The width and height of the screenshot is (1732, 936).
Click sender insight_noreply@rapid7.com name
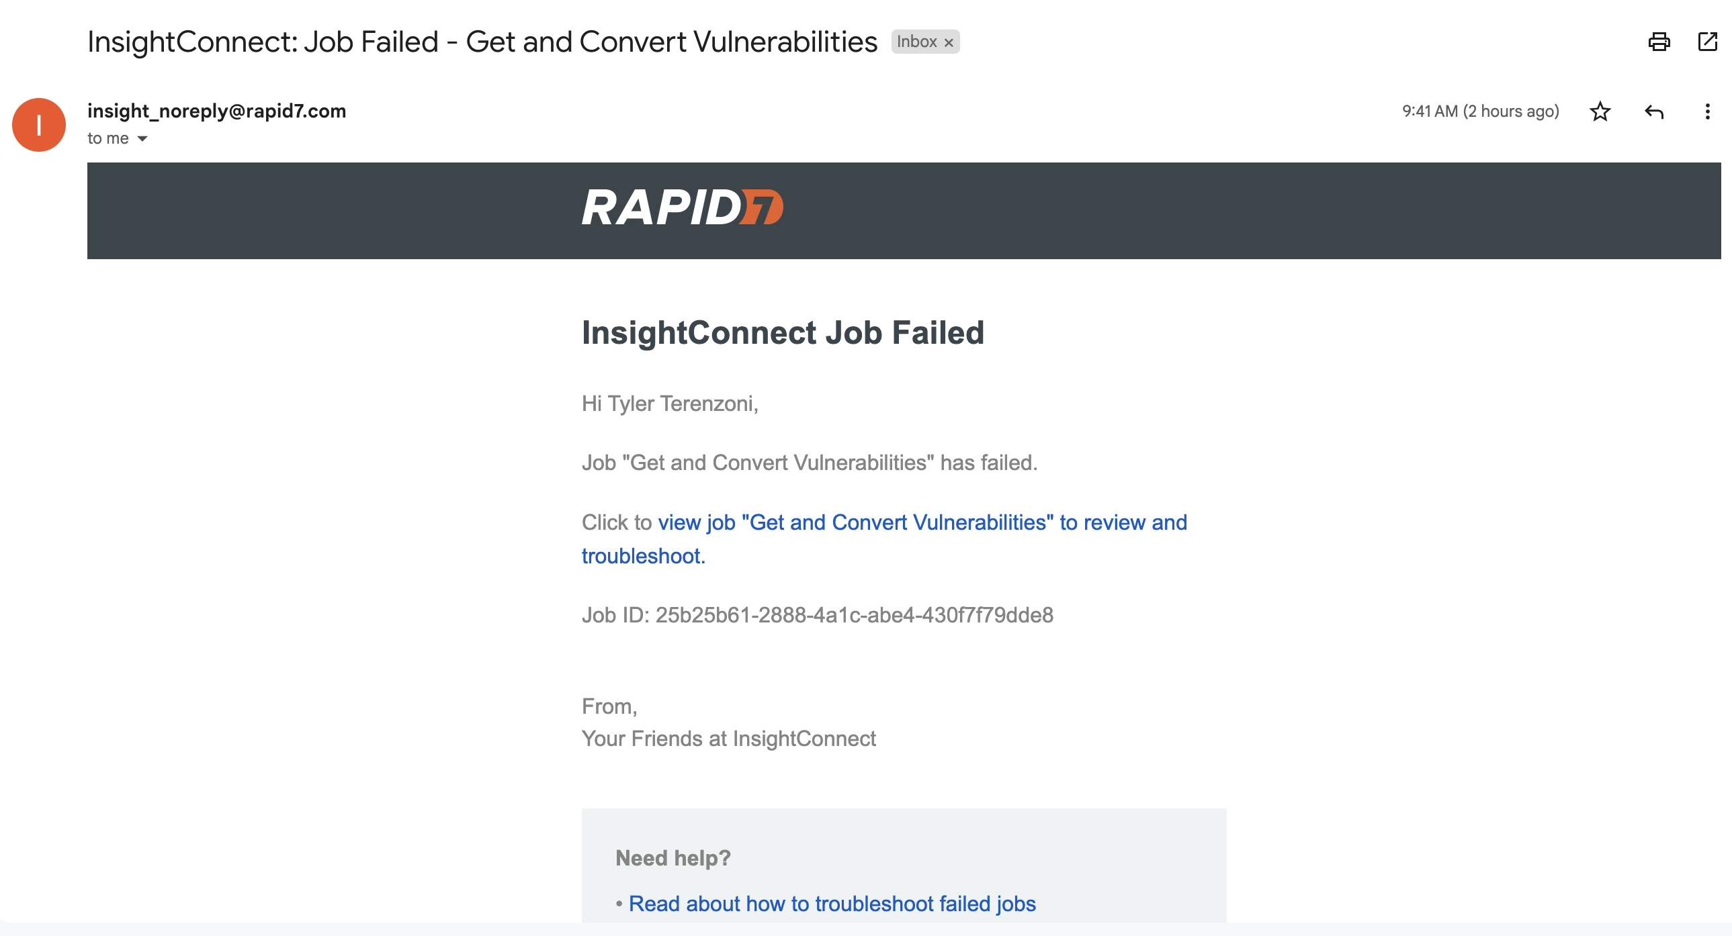(216, 111)
